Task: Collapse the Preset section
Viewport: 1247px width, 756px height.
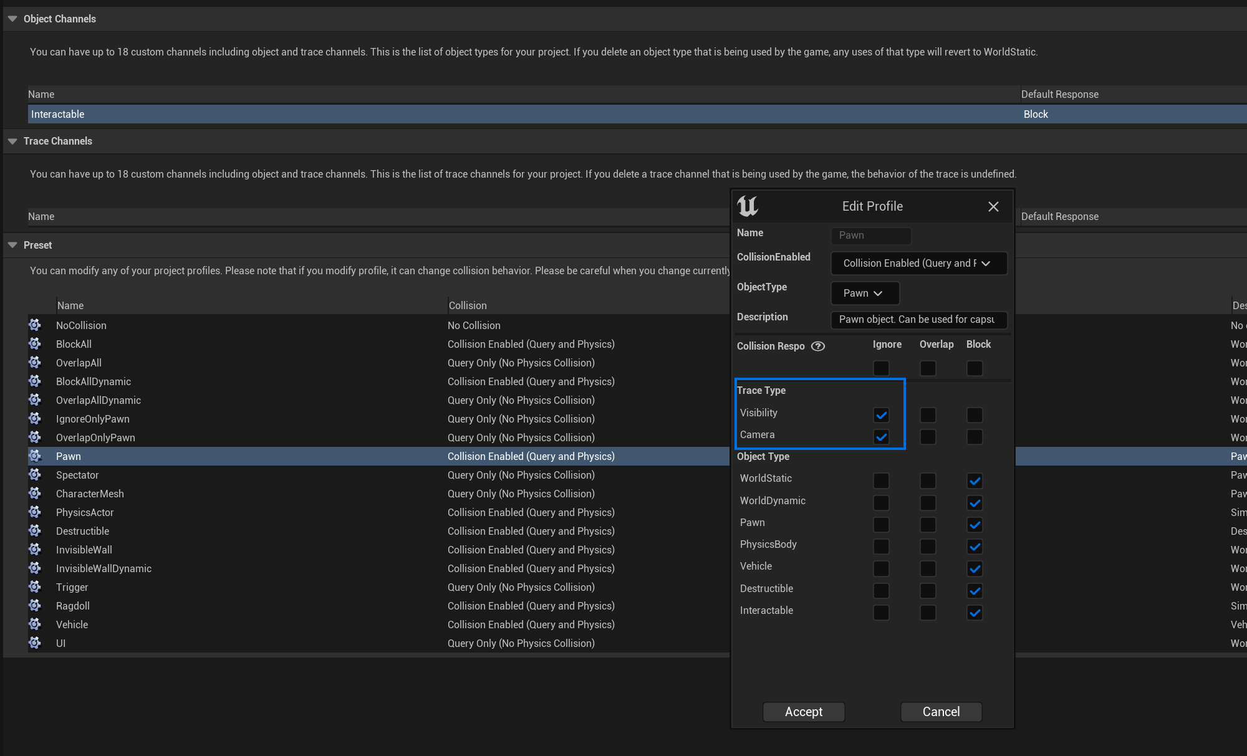Action: point(12,245)
